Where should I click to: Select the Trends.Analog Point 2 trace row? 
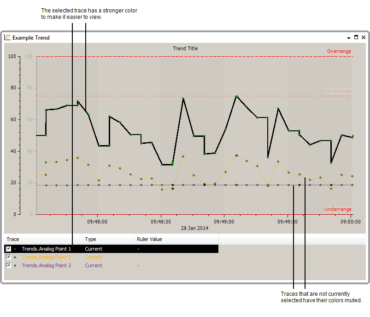[x=46, y=257]
